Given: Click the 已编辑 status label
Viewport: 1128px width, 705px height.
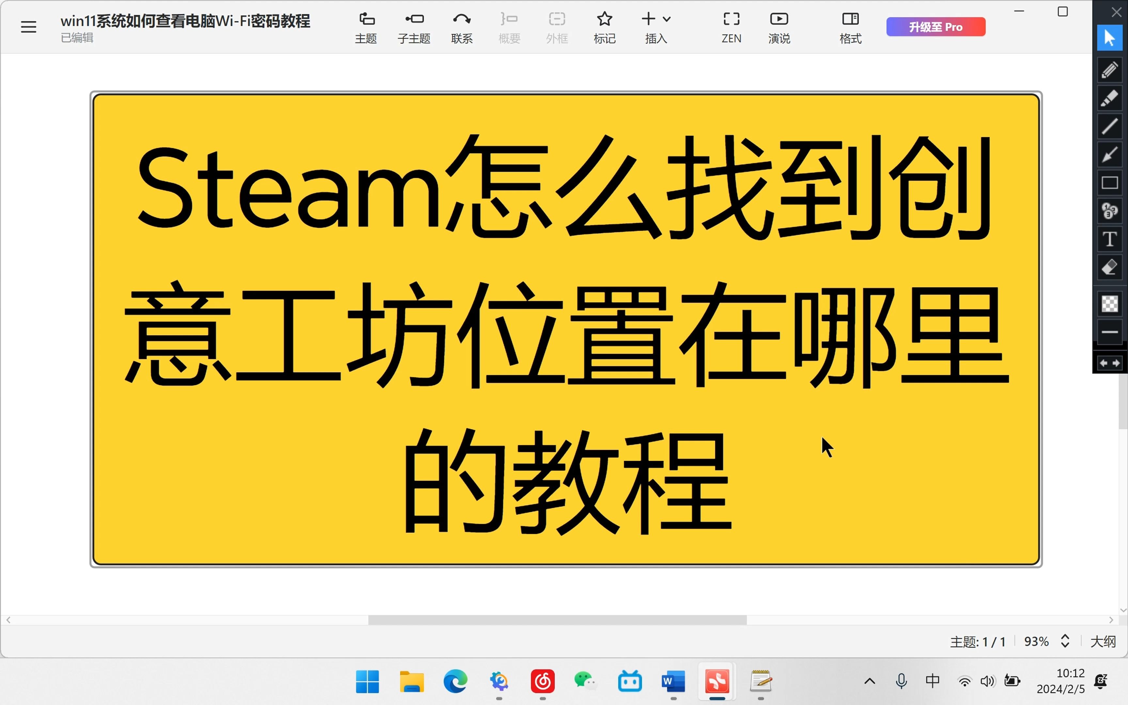Looking at the screenshot, I should click(x=77, y=38).
